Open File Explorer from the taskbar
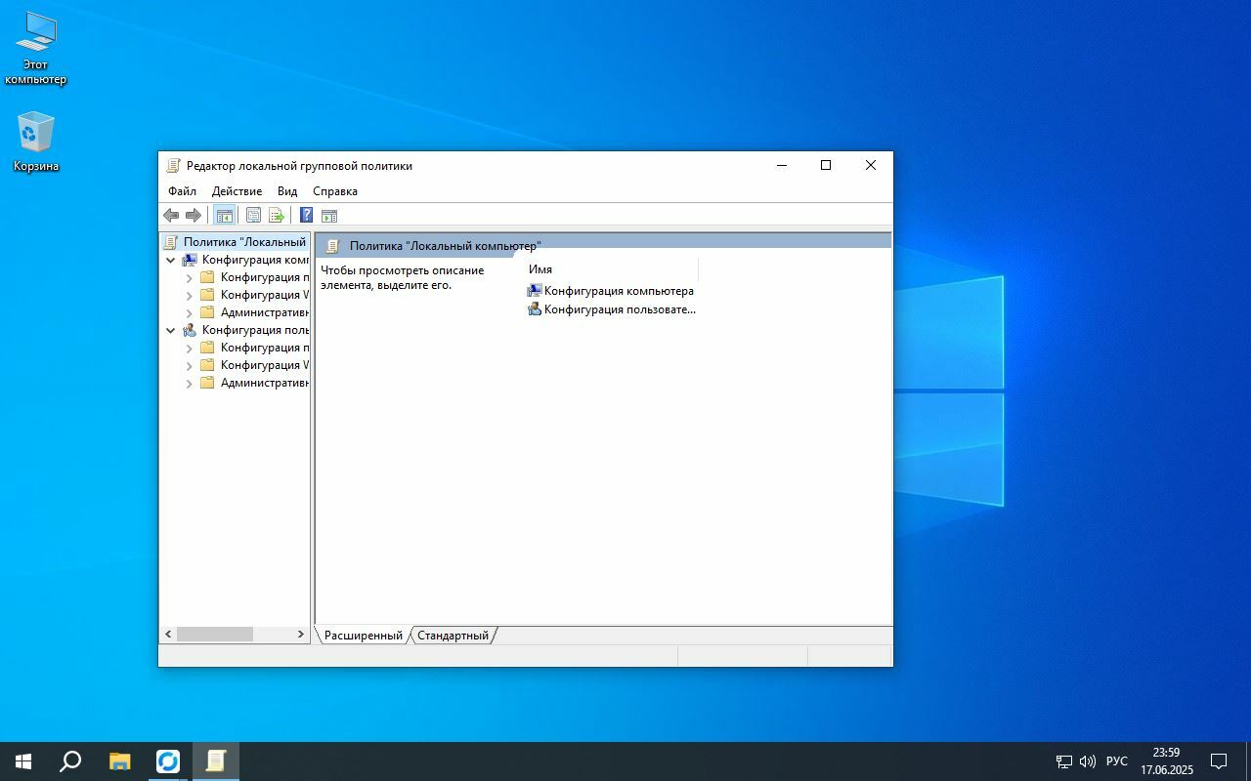The height and width of the screenshot is (781, 1251). click(x=120, y=761)
